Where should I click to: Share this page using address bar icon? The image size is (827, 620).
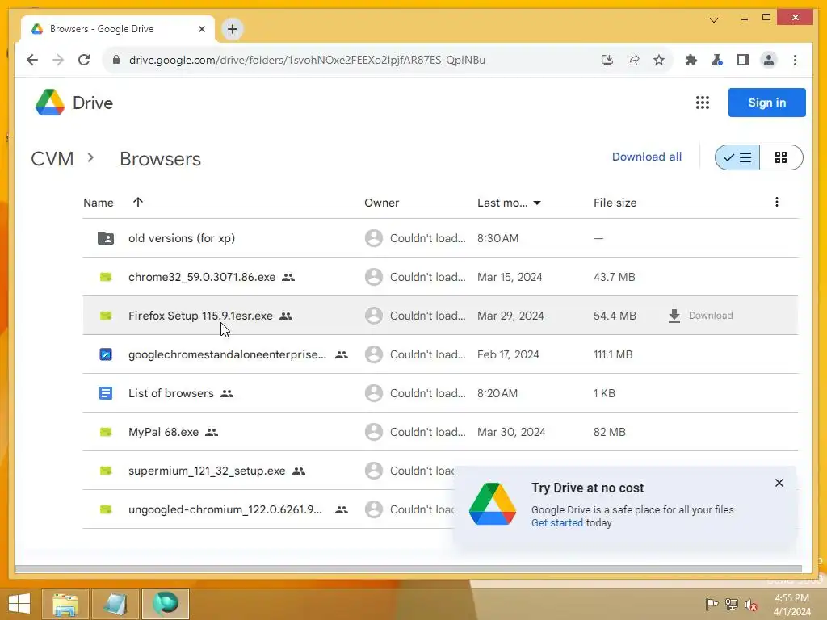pyautogui.click(x=633, y=60)
